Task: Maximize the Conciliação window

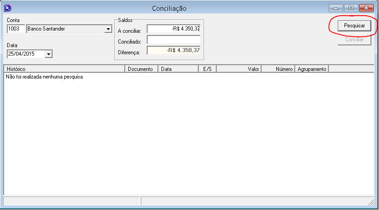Action: coord(351,8)
